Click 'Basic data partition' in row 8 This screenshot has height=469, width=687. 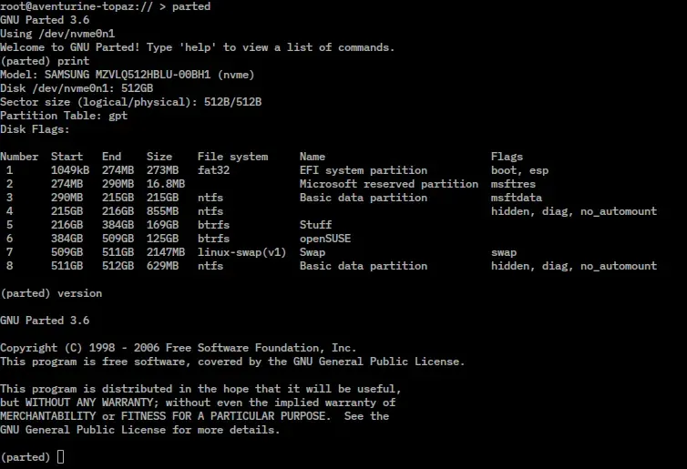(x=364, y=266)
